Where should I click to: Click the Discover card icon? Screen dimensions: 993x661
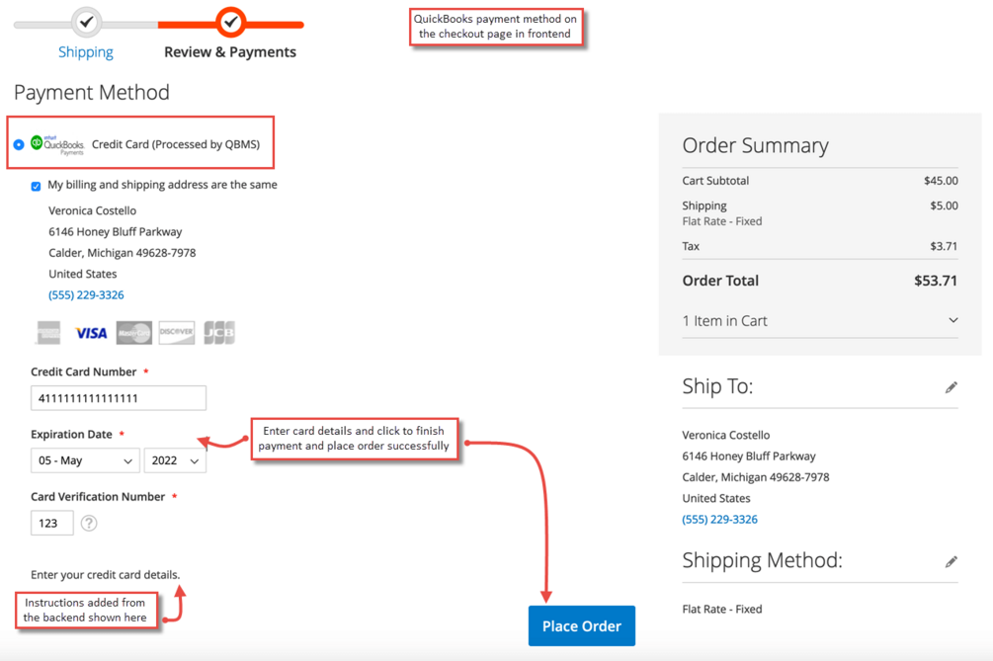tap(177, 332)
